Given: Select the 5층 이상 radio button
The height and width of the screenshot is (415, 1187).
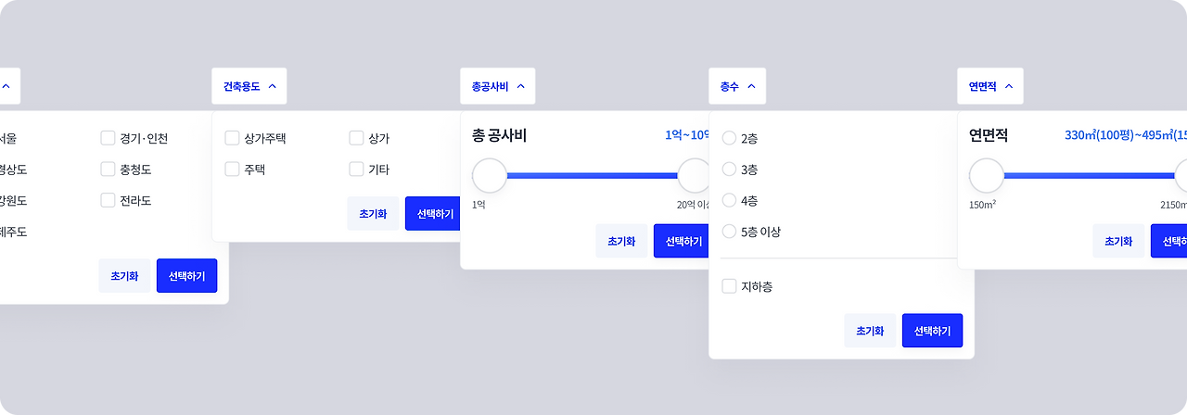Looking at the screenshot, I should coord(729,232).
